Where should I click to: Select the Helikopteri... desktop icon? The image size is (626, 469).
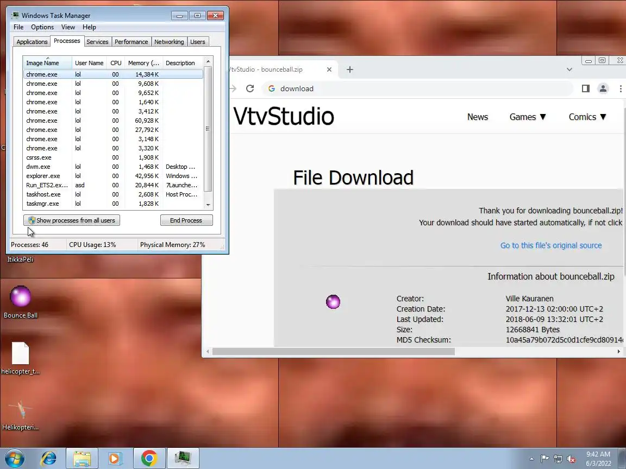point(20,415)
